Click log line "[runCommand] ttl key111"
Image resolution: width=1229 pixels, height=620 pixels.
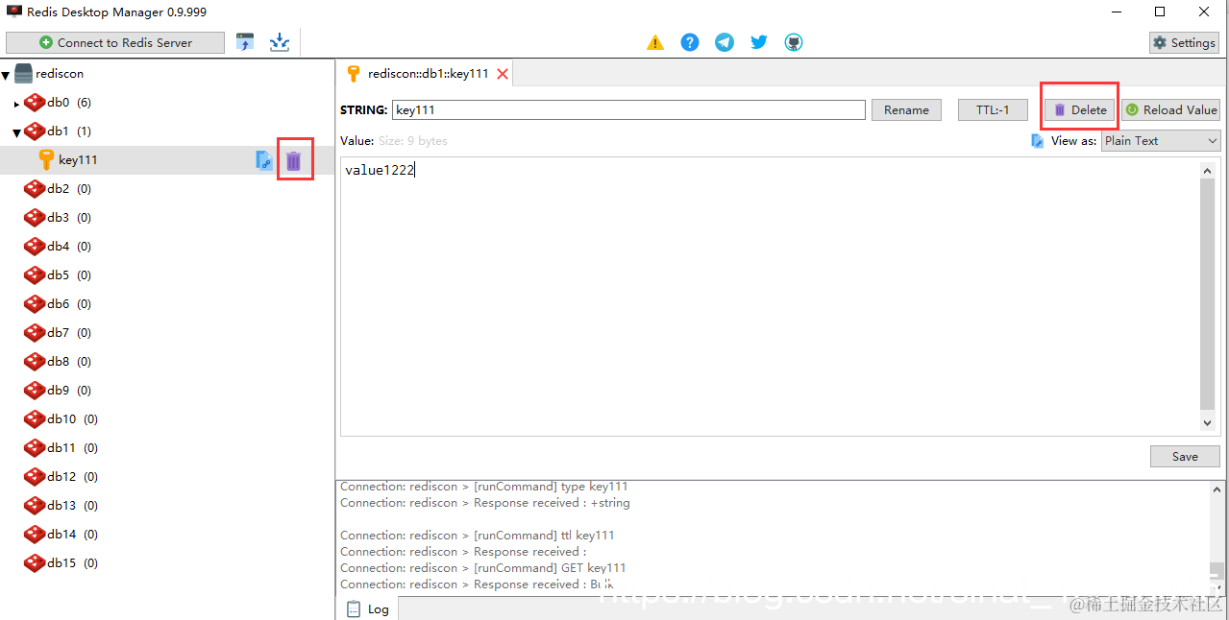tap(544, 536)
